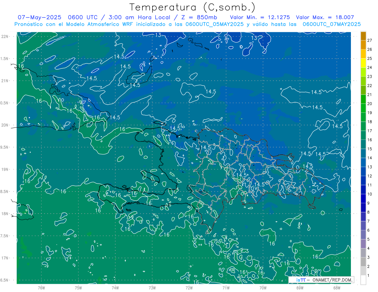Select the '1.5N' axis tick label
The height and width of the screenshot is (292, 378).
pyautogui.click(x=5, y=59)
